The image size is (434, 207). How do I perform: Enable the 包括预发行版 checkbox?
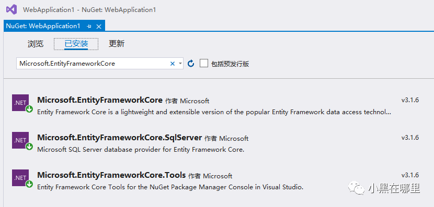[204, 64]
